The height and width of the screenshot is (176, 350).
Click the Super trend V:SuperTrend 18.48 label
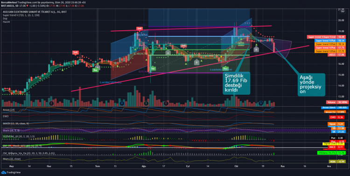click(326, 37)
